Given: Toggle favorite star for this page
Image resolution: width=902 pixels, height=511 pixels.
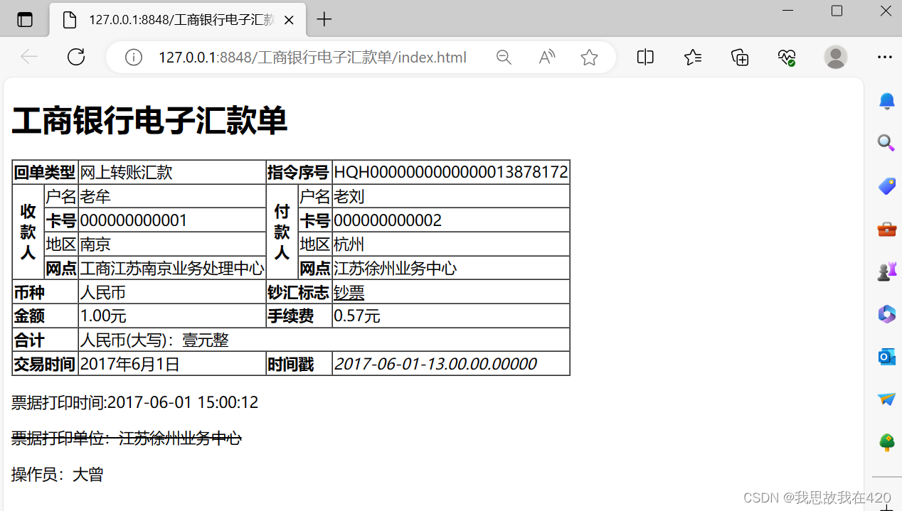Looking at the screenshot, I should point(589,57).
